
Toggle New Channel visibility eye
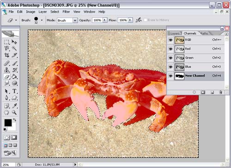point(170,76)
